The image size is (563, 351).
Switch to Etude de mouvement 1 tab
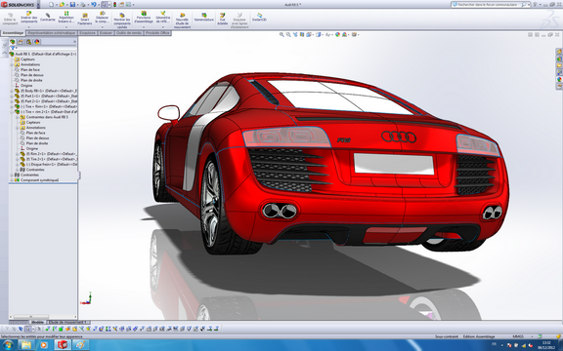[67, 323]
